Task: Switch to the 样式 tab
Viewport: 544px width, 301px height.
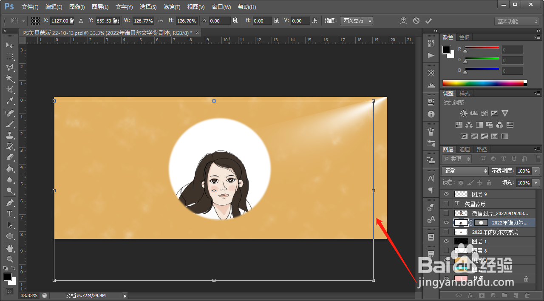Action: pos(465,93)
